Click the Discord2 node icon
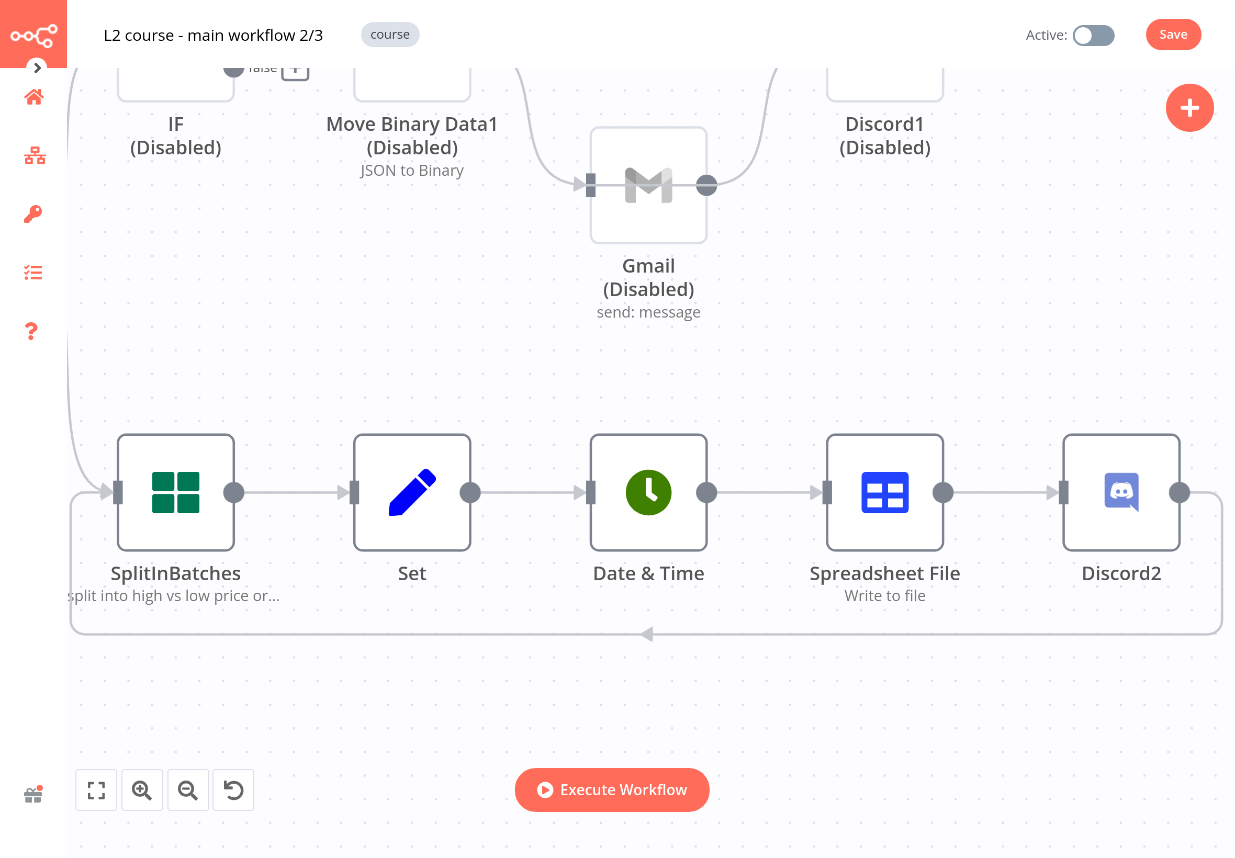The width and height of the screenshot is (1235, 858). 1120,491
